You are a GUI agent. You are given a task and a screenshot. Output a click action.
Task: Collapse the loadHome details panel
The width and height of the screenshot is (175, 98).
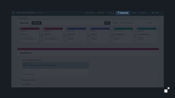156,53
